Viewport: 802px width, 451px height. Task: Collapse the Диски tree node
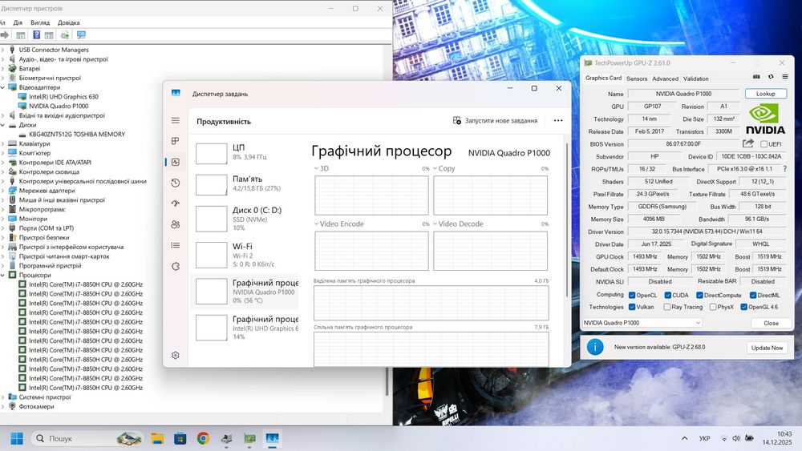click(2, 125)
